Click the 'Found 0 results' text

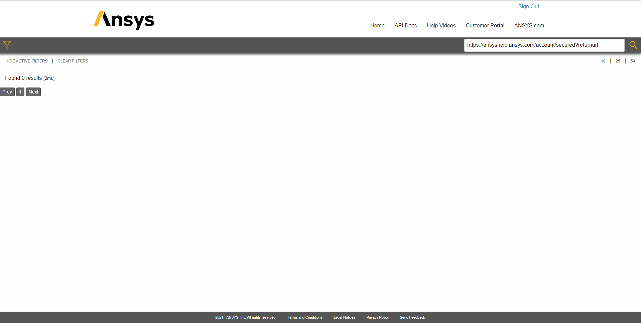click(23, 78)
